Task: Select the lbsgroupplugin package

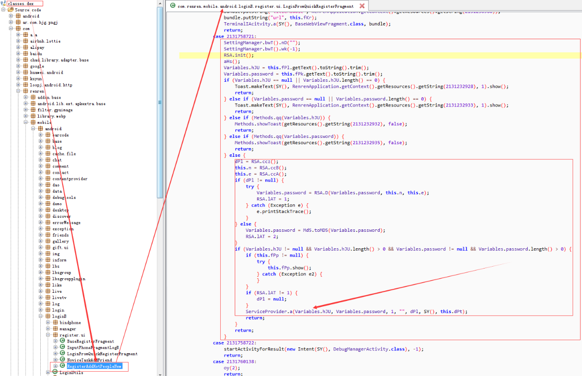Action: 69,279
